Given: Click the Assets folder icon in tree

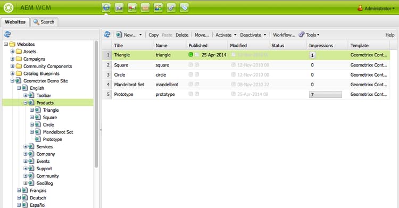Looking at the screenshot, I should point(19,52).
